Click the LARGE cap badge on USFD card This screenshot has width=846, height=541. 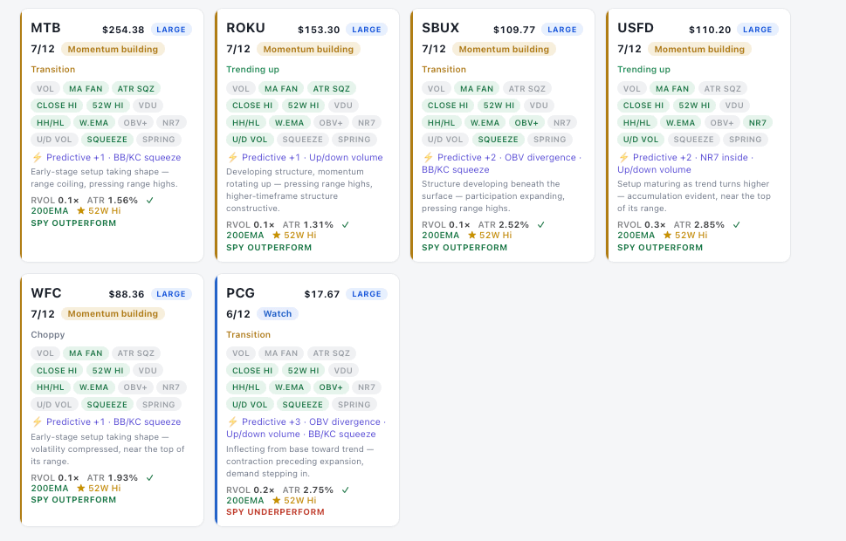758,30
